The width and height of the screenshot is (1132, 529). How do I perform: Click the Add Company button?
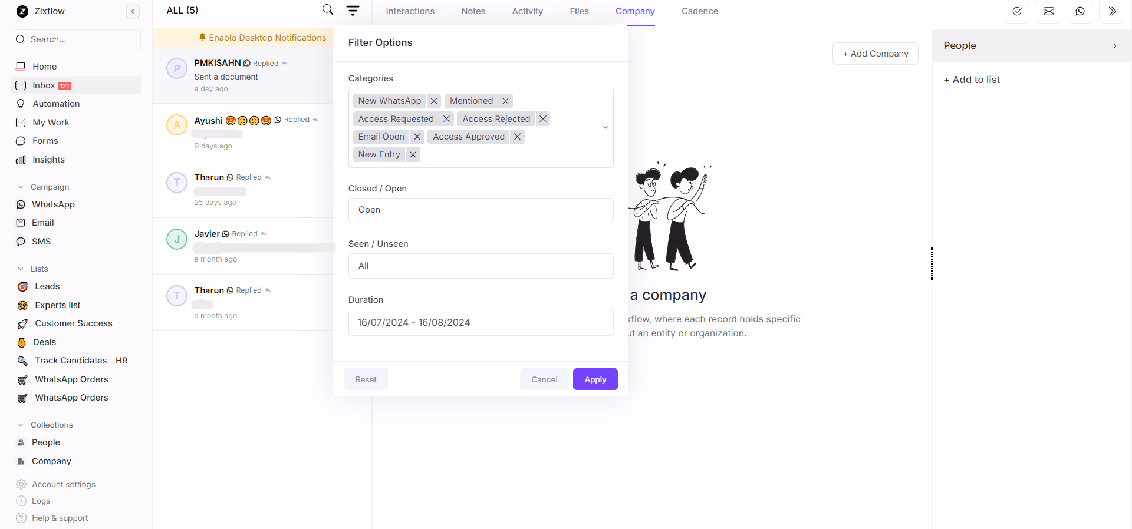coord(875,54)
